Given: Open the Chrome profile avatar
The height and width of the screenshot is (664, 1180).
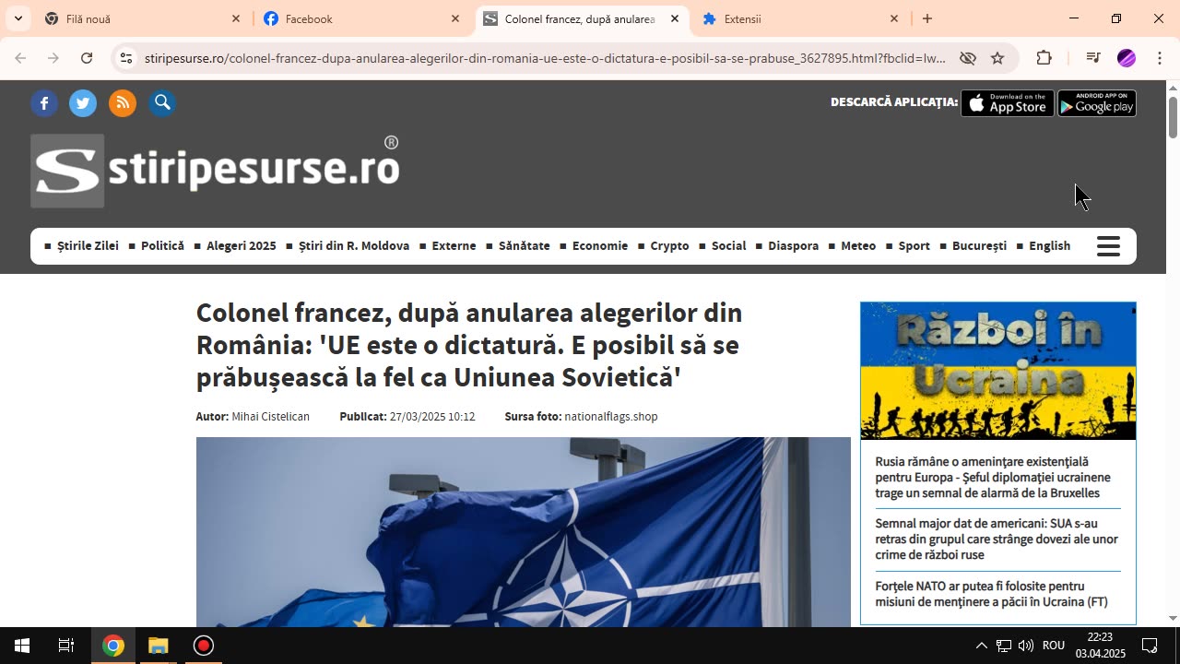Looking at the screenshot, I should pyautogui.click(x=1127, y=58).
